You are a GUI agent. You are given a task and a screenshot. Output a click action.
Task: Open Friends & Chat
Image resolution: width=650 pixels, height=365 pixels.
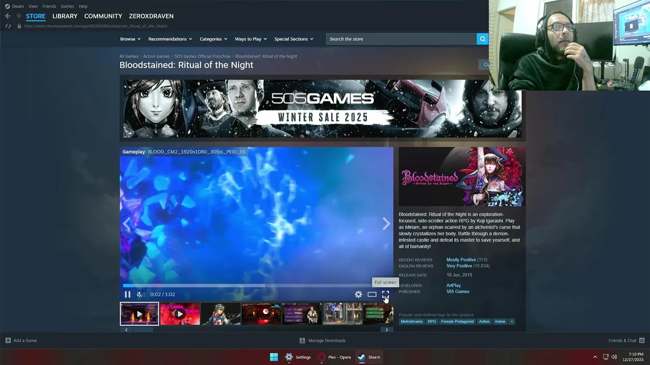point(627,341)
